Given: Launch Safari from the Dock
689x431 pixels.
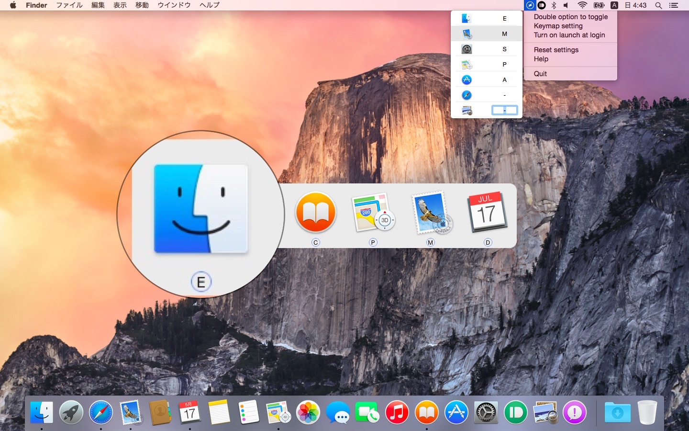Looking at the screenshot, I should [101, 412].
